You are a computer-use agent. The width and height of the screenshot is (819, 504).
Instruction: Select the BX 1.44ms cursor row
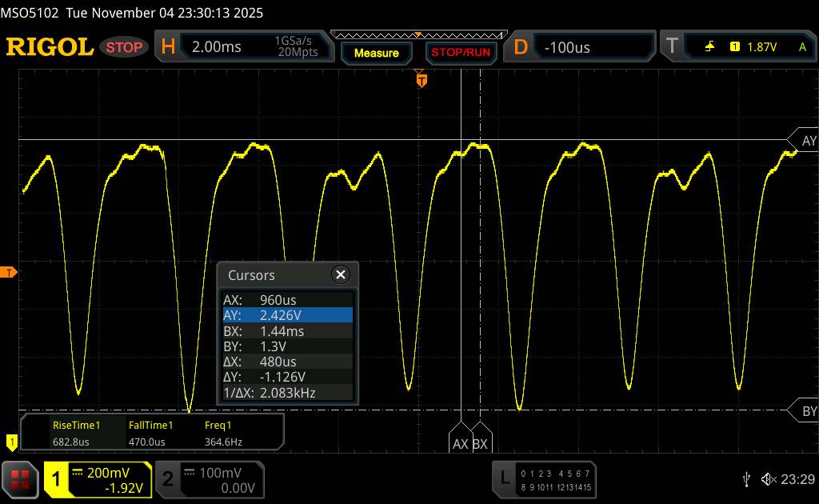tap(287, 330)
